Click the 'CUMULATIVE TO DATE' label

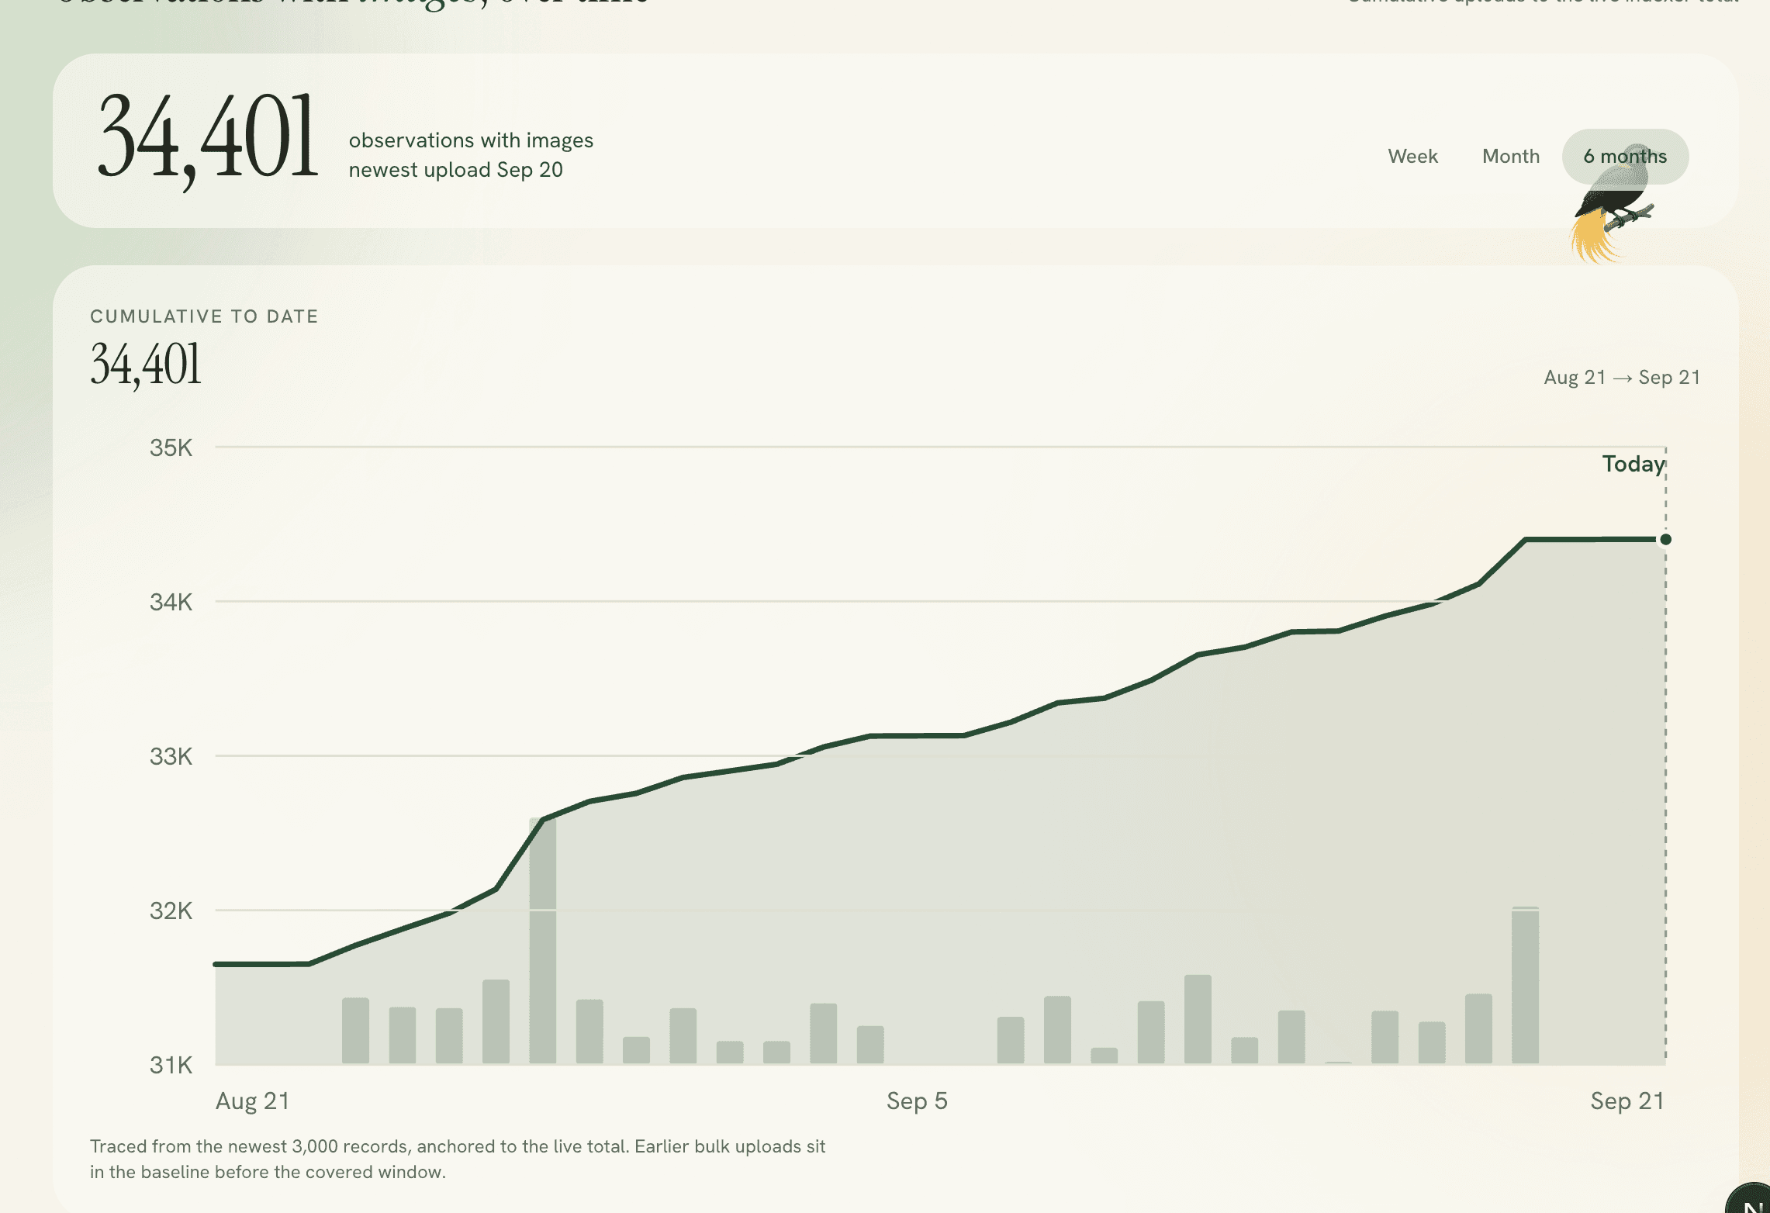204,316
